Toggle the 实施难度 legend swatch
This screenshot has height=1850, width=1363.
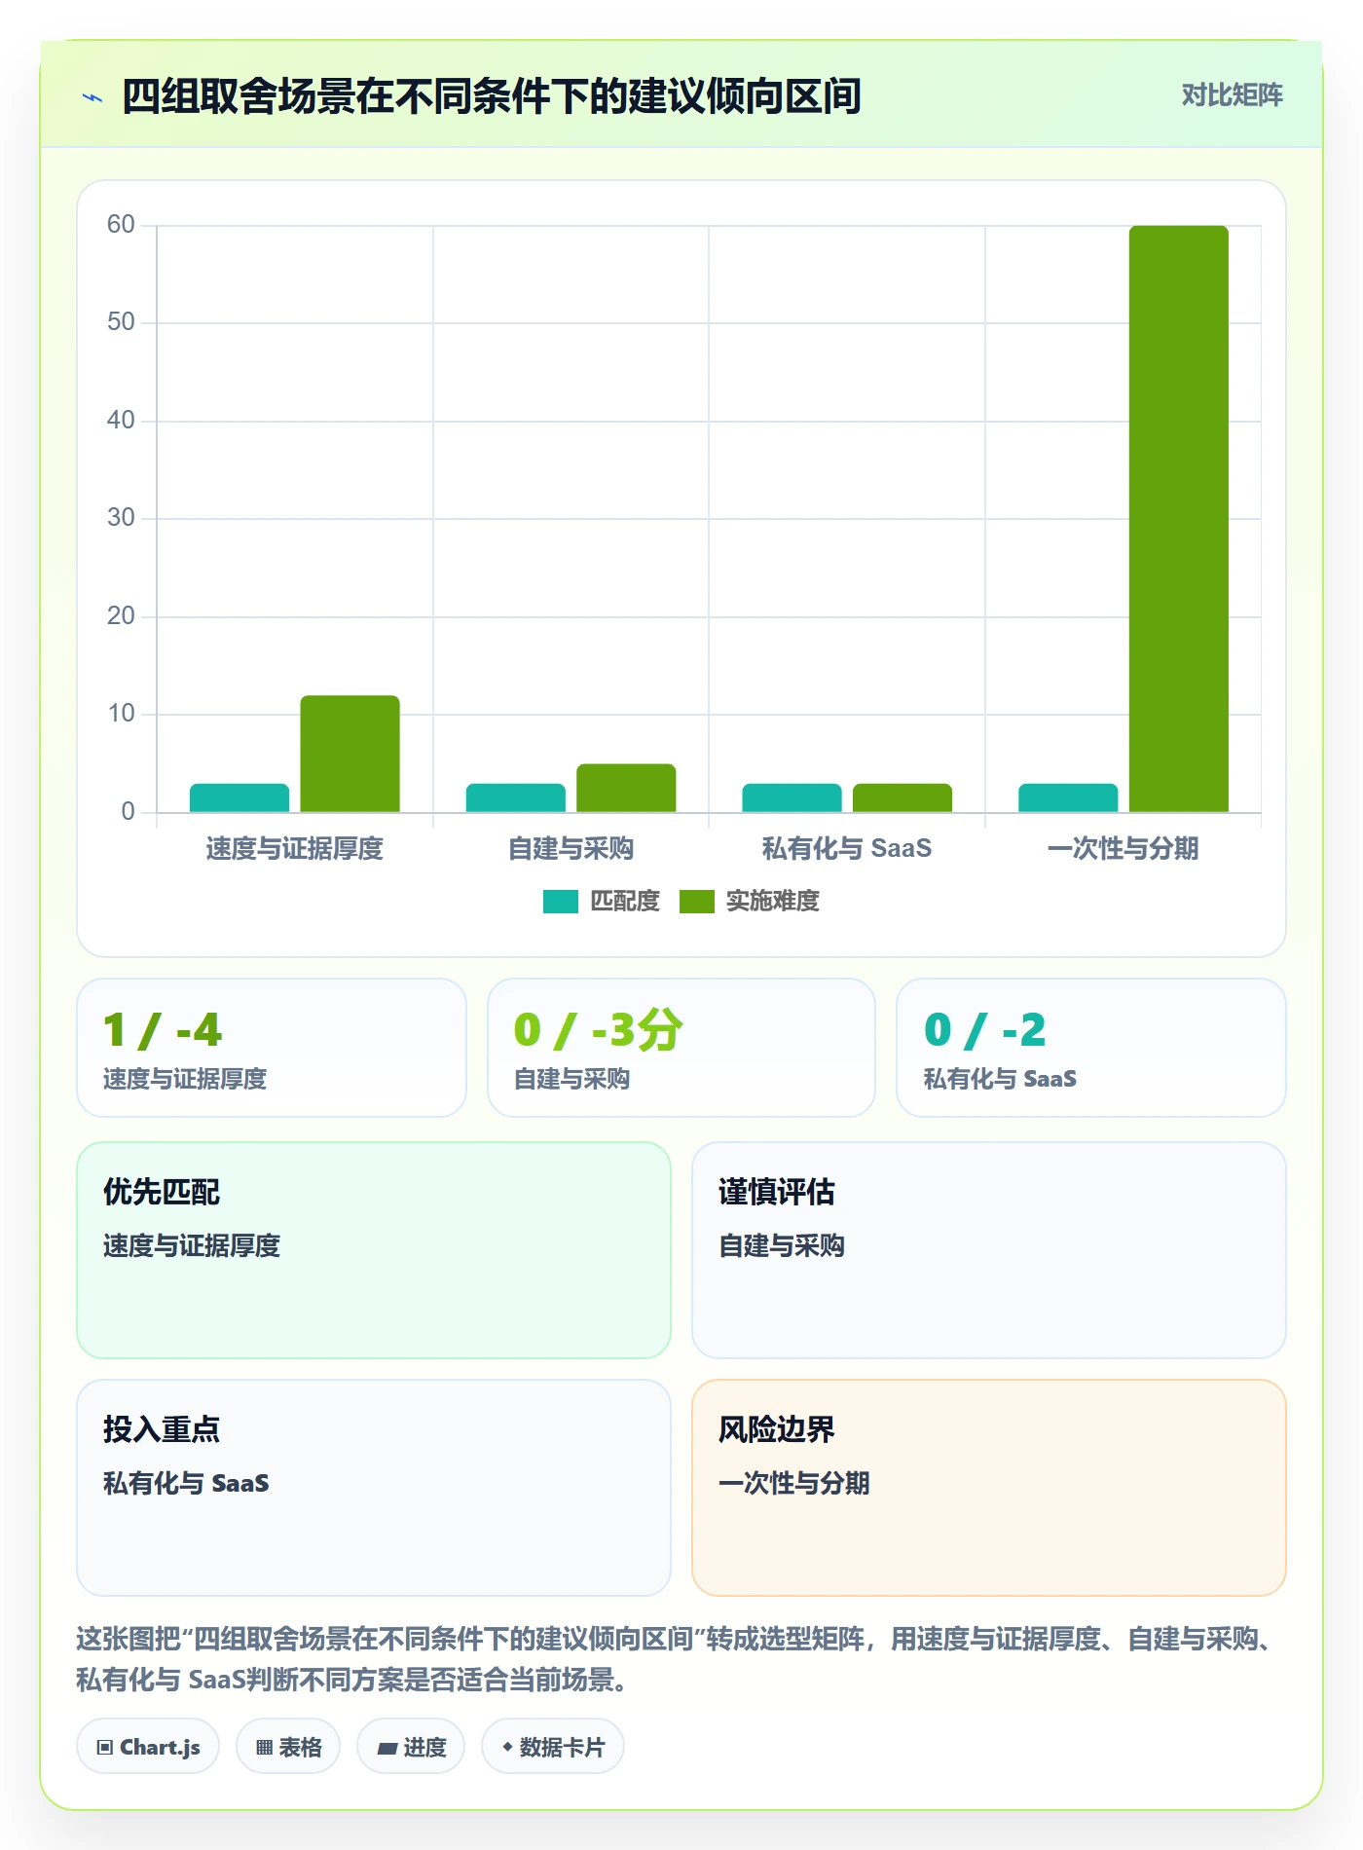click(696, 902)
